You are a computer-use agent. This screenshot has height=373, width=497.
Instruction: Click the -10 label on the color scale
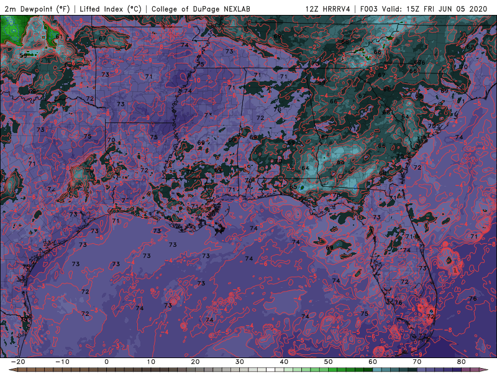(x=62, y=362)
